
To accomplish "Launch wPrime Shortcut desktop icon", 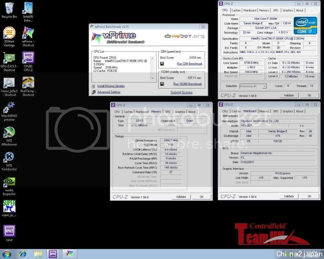I will click(x=28, y=37).
